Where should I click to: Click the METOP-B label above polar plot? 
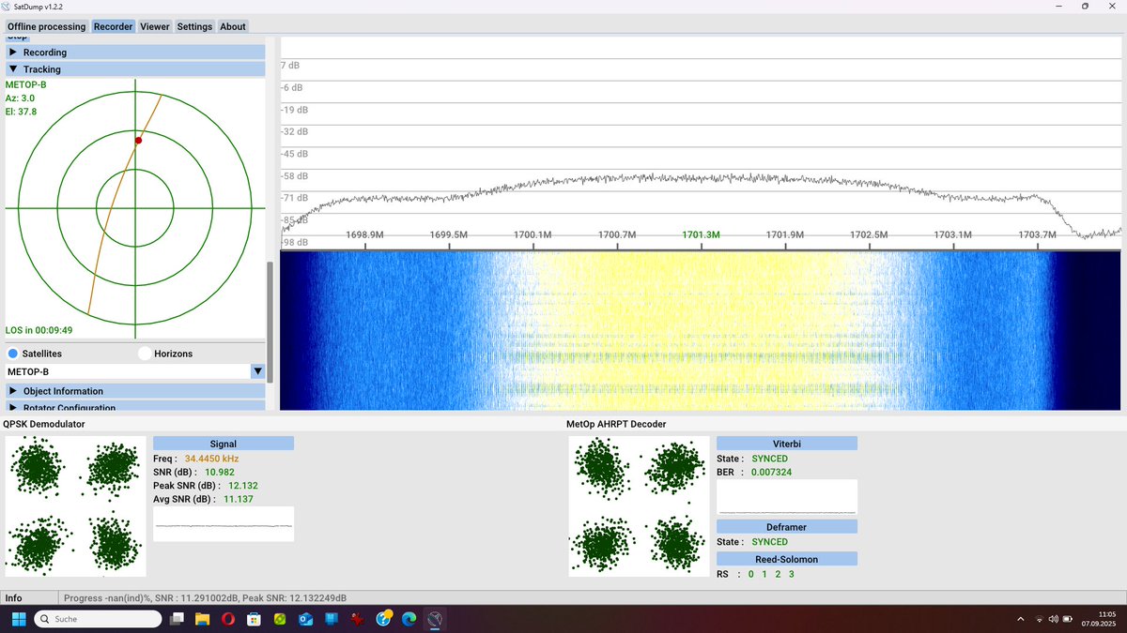(x=25, y=84)
